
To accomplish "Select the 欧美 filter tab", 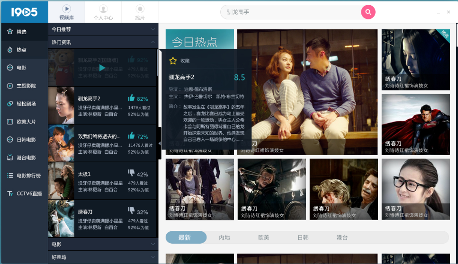I will pos(263,238).
